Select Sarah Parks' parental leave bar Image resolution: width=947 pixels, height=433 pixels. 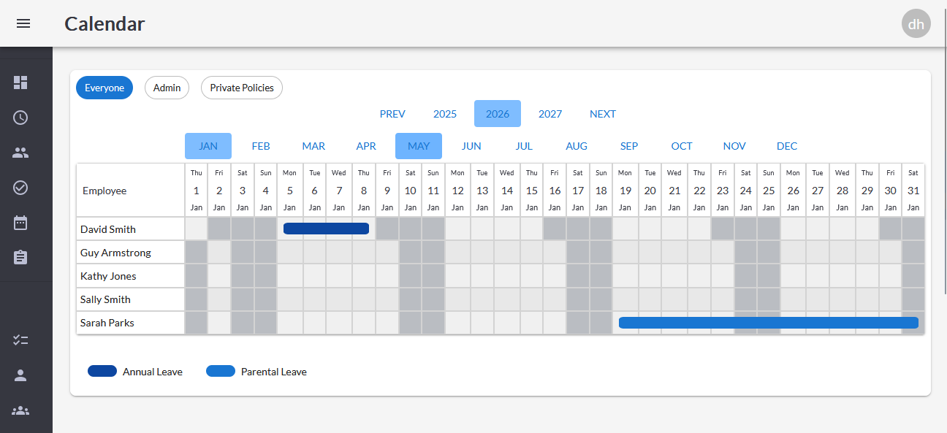[x=767, y=322]
